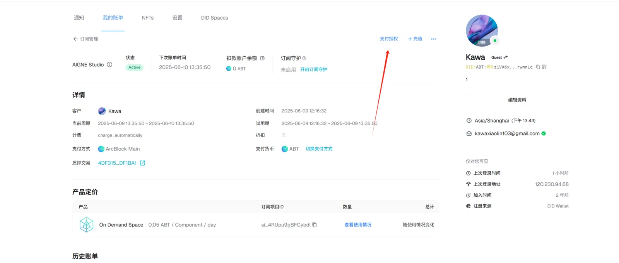Open the 通知 tab
Image resolution: width=619 pixels, height=263 pixels.
[79, 18]
